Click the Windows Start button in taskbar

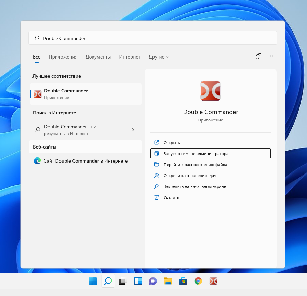tap(93, 281)
